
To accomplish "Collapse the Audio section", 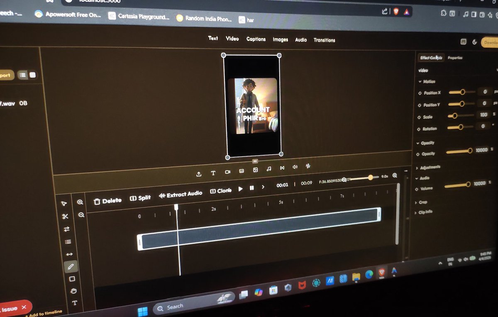I will click(422, 178).
